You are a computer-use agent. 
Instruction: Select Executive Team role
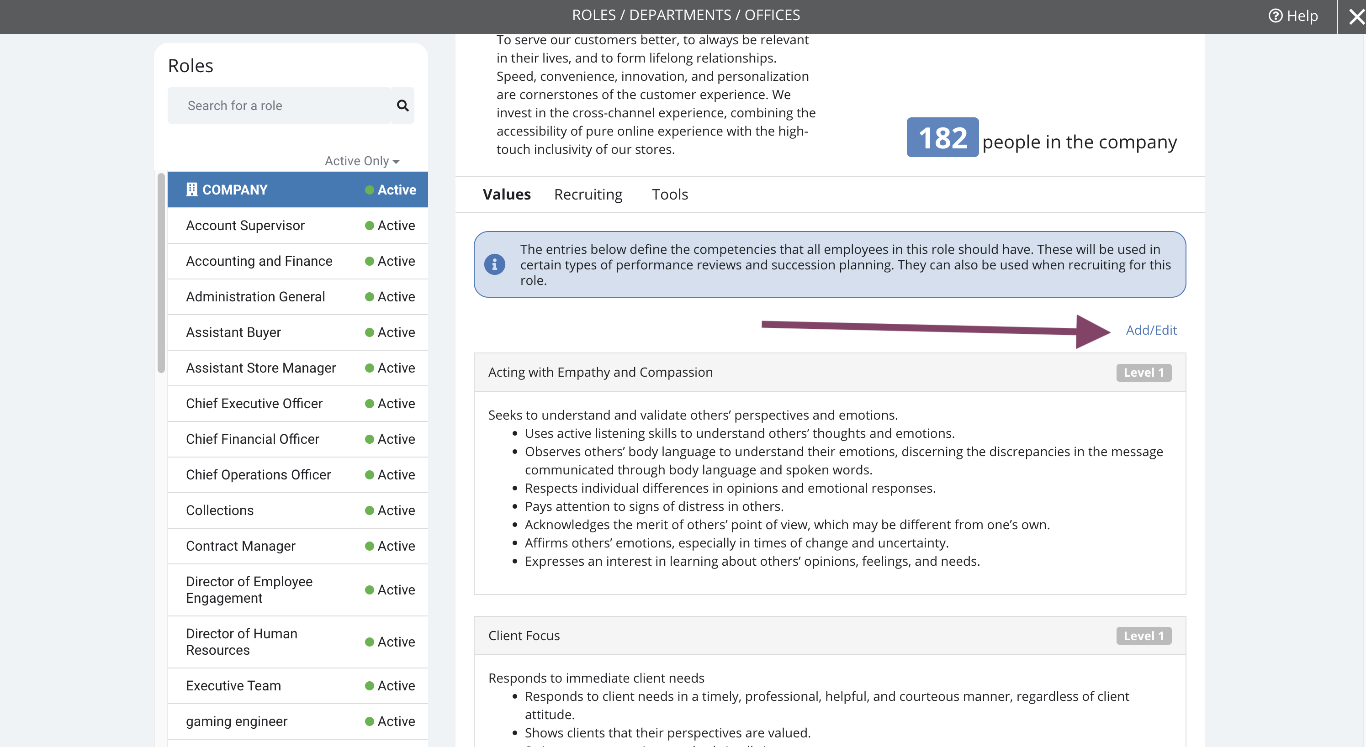[297, 685]
